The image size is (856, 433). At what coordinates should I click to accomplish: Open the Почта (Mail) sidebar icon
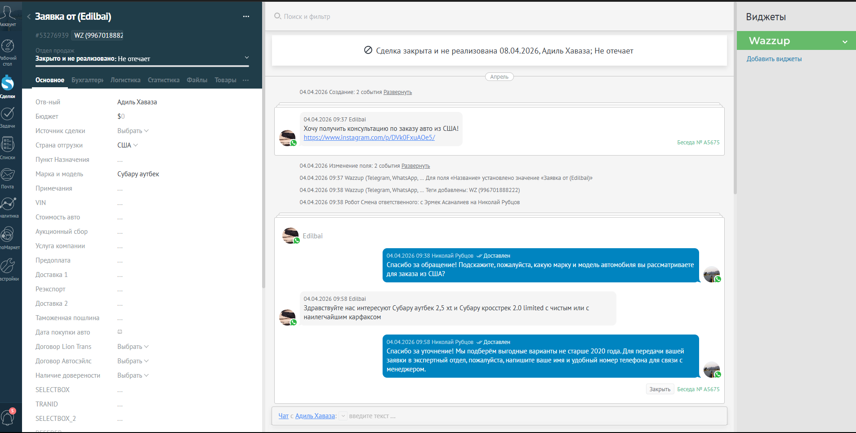click(x=8, y=174)
